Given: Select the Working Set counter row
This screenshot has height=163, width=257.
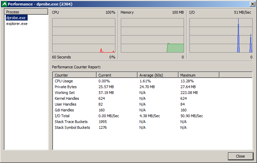Looking at the screenshot, I should [153, 93].
